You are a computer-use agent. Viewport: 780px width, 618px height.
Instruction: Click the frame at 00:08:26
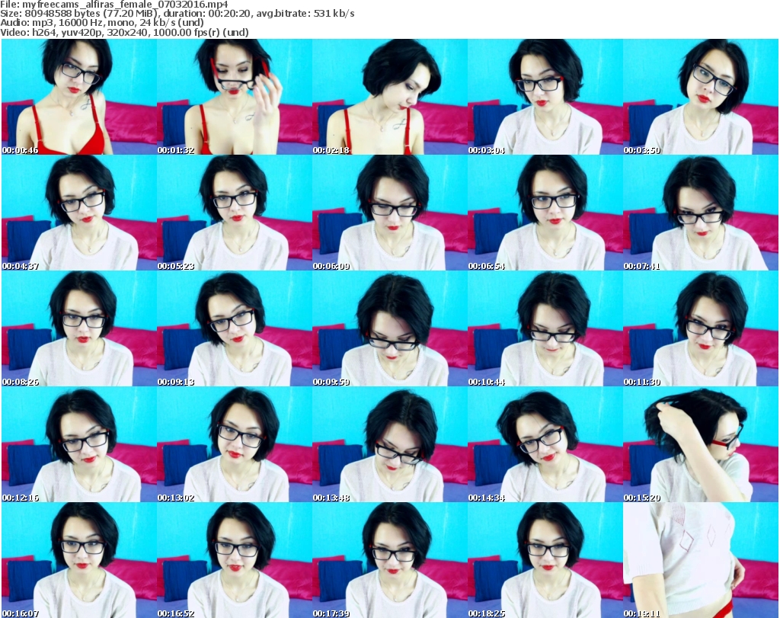click(x=79, y=329)
